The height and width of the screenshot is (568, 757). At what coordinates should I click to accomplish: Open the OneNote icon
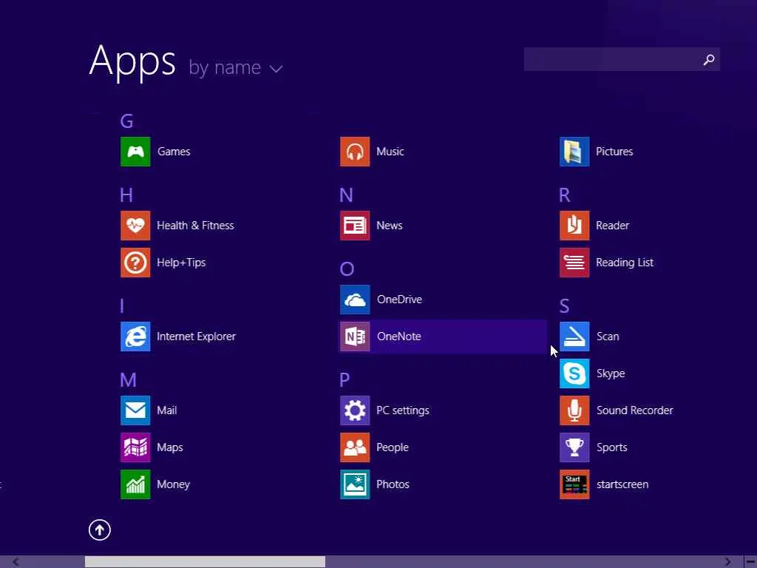pyautogui.click(x=355, y=337)
